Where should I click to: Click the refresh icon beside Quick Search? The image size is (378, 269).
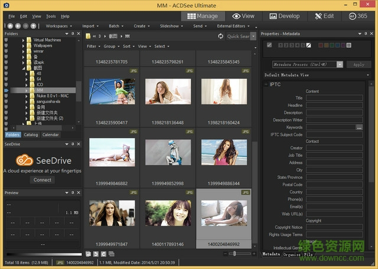click(x=220, y=36)
